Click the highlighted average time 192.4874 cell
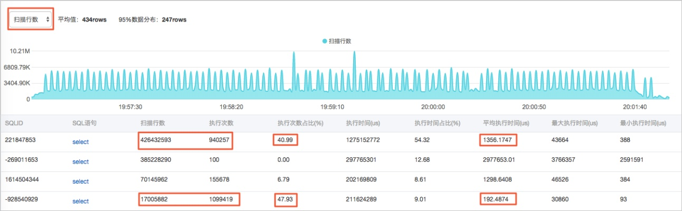 click(498, 199)
